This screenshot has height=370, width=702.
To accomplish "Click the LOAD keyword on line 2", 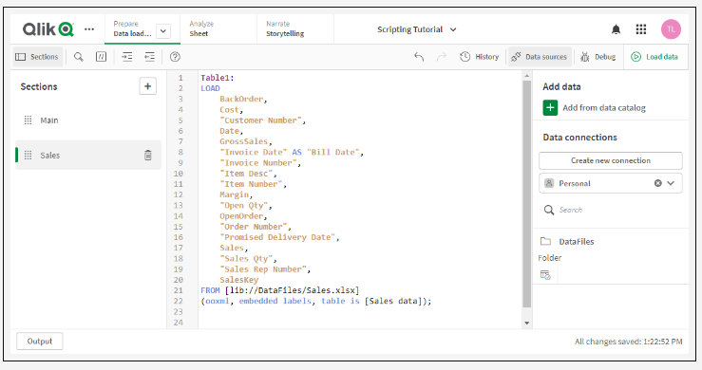I will [x=210, y=88].
